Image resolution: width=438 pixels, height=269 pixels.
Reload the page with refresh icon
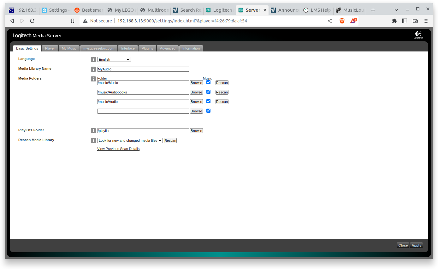click(x=32, y=21)
